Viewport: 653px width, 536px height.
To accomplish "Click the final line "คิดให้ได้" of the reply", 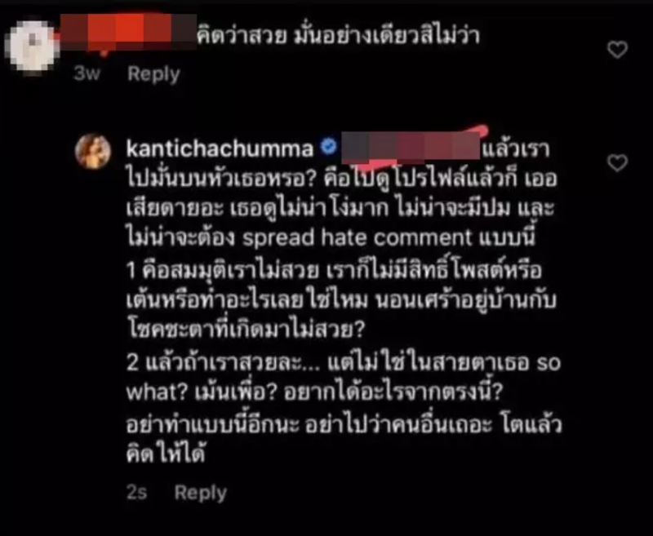I will (166, 454).
